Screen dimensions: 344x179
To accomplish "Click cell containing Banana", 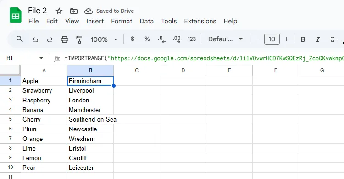I will coord(44,110).
